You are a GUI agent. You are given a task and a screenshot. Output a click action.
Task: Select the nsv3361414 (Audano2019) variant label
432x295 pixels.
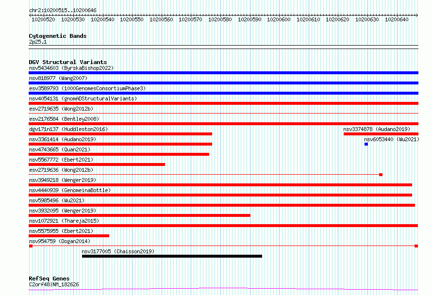[x=63, y=139]
